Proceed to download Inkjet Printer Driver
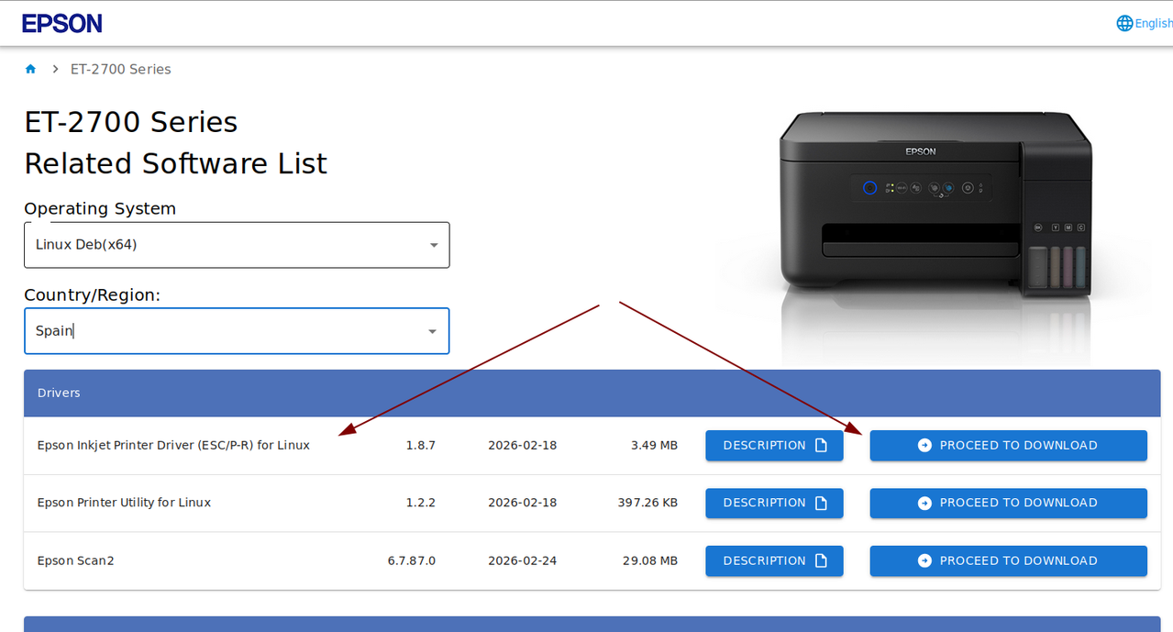1173x632 pixels. pyautogui.click(x=1008, y=445)
